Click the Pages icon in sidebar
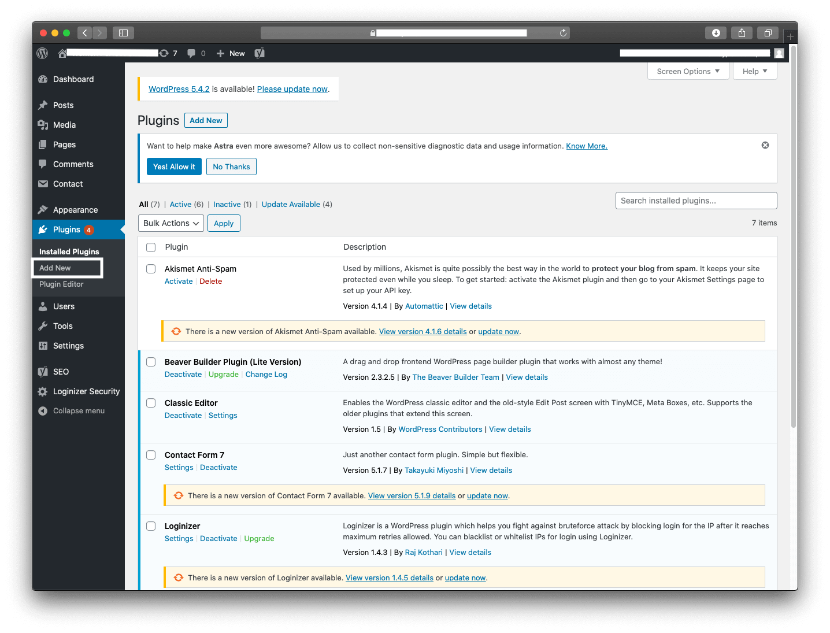 pyautogui.click(x=43, y=145)
